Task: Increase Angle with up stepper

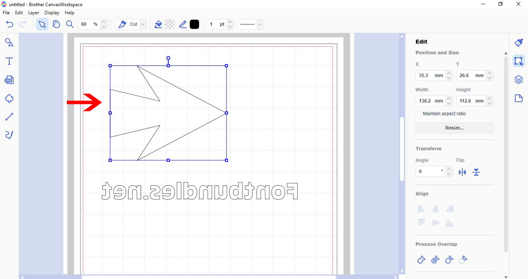Action: [x=449, y=169]
